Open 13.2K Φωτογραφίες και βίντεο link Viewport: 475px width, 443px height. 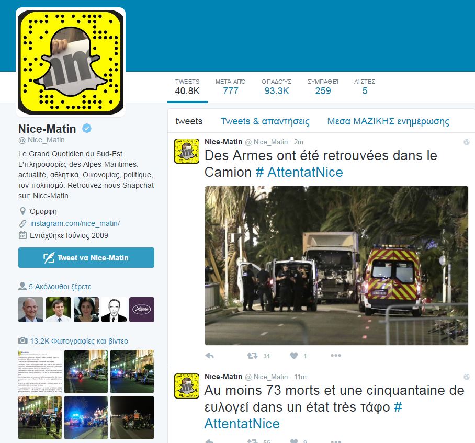point(78,341)
